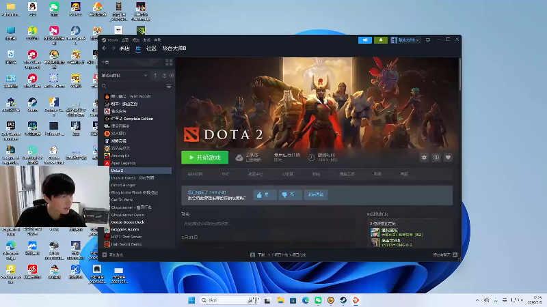The width and height of the screenshot is (547, 307).
Task: Click the 稍后再说 later button
Action: click(x=316, y=194)
